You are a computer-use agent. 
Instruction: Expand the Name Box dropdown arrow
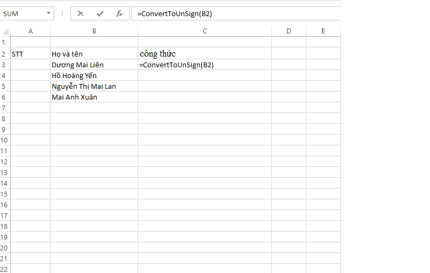48,13
